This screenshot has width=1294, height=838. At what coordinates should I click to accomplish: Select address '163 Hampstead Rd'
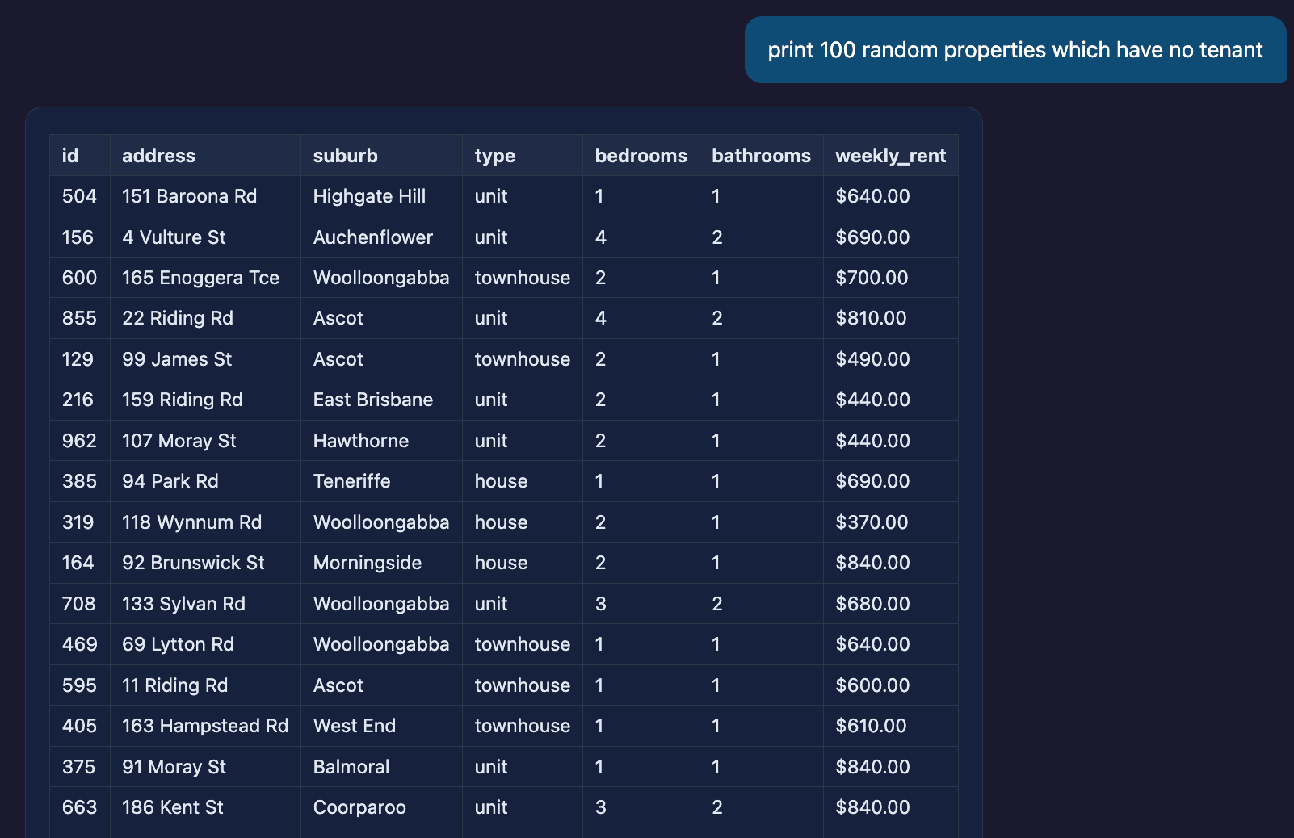click(205, 726)
